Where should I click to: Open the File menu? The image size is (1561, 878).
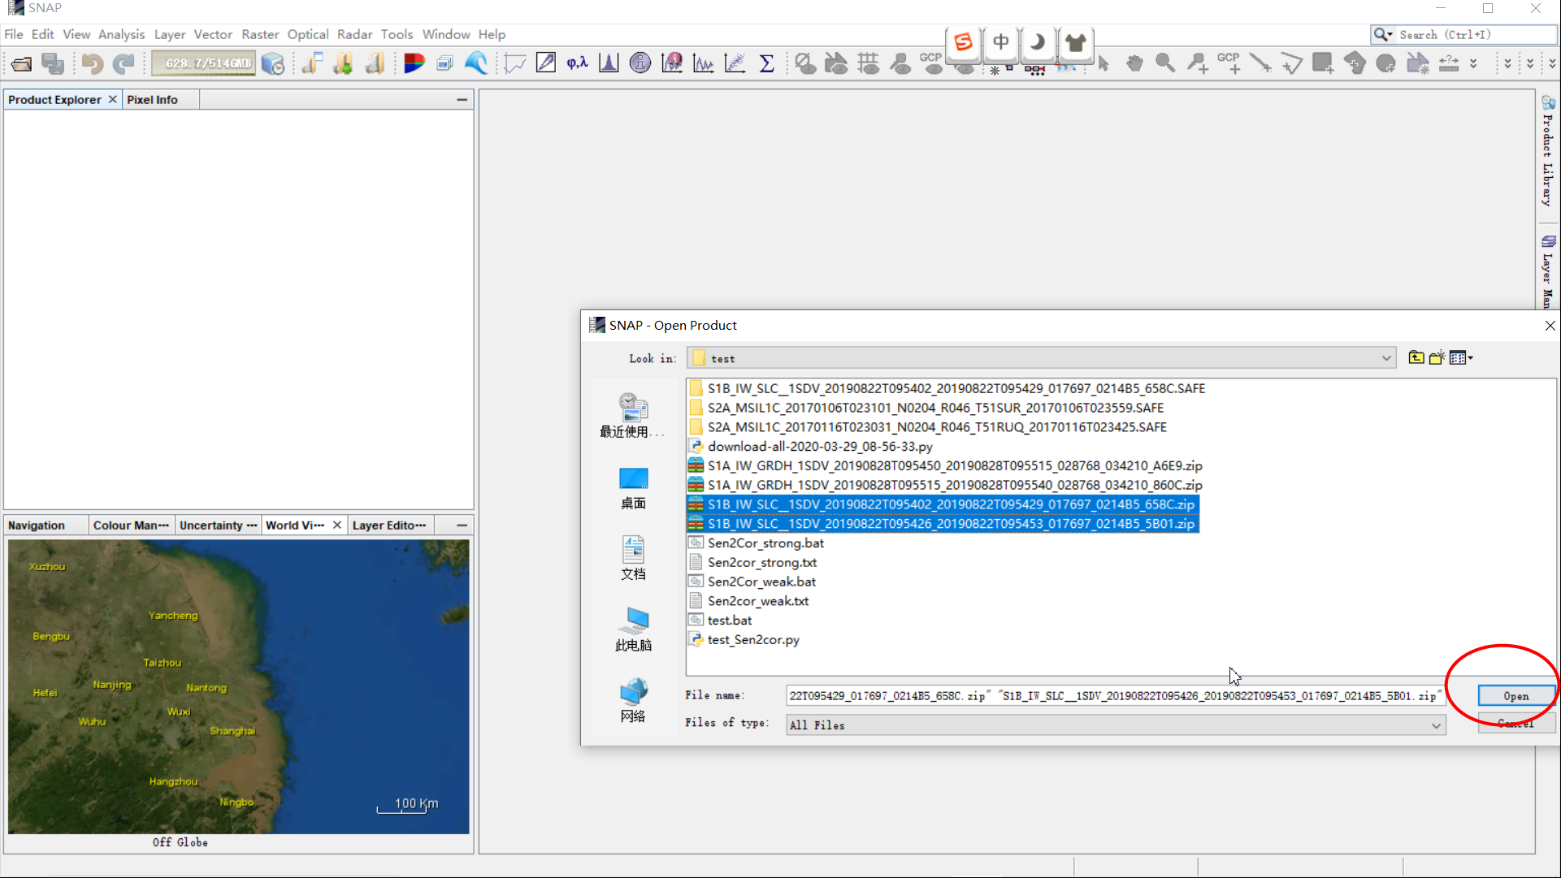tap(13, 34)
